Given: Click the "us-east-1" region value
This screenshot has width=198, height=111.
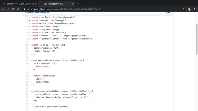Looking at the screenshot, I should [x=49, y=51].
